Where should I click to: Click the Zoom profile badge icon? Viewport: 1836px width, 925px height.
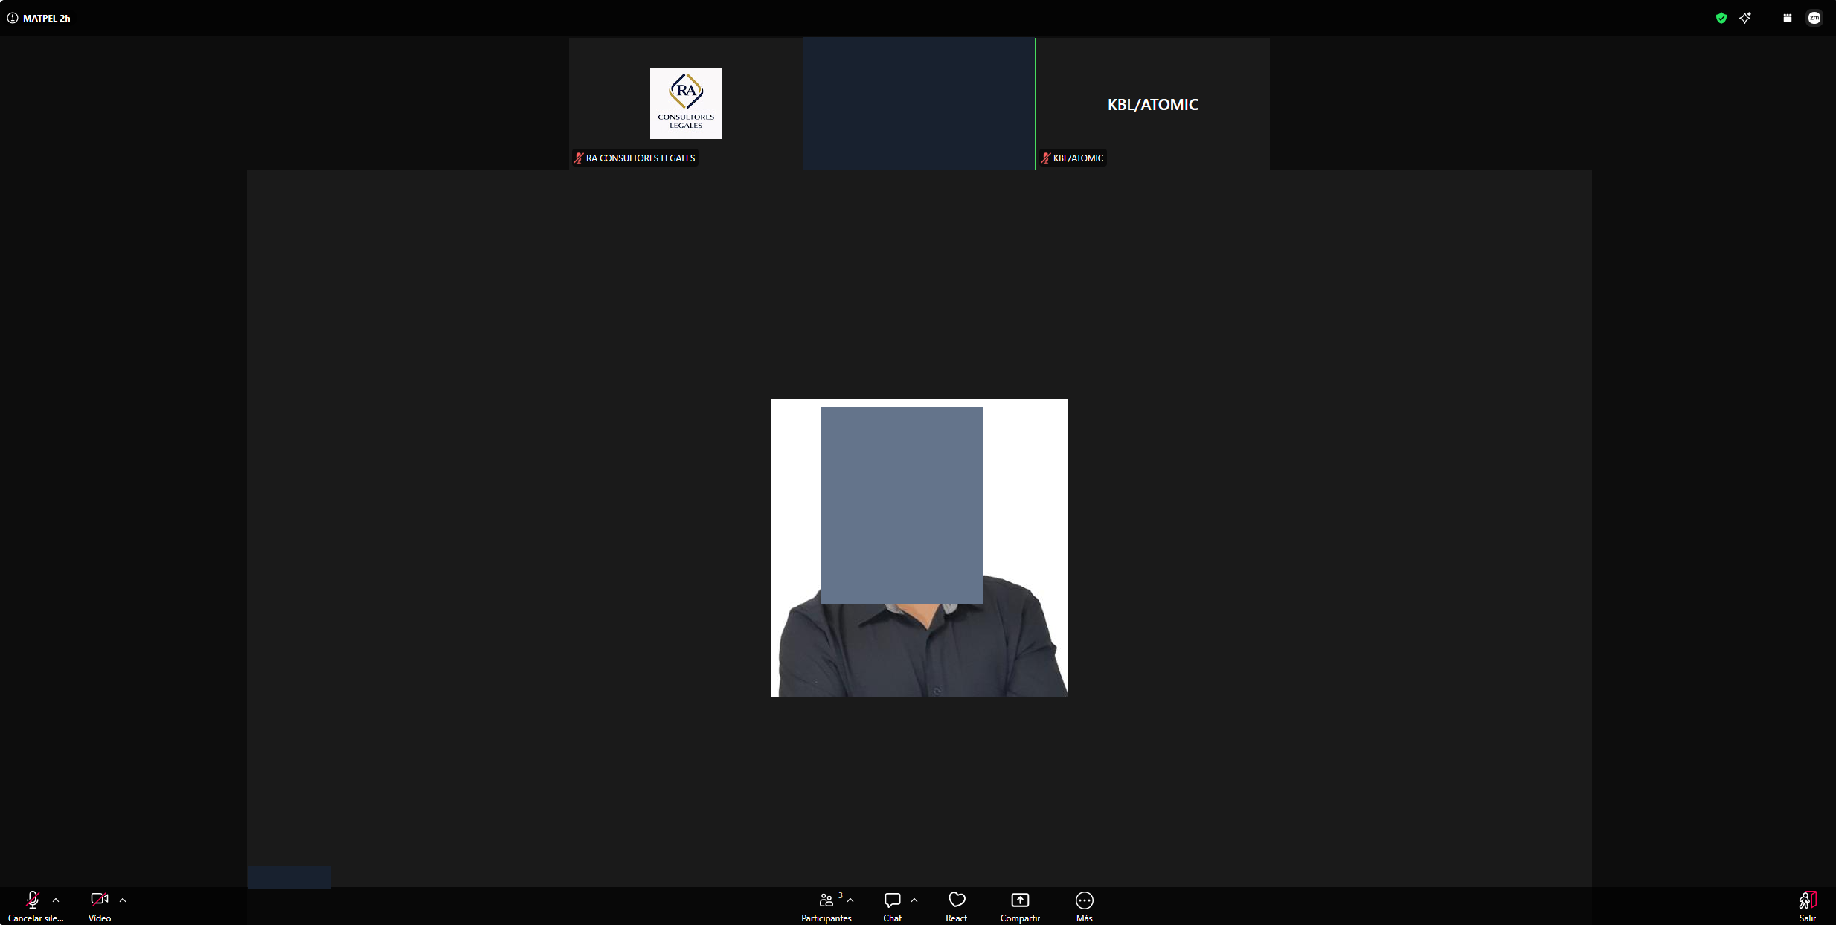1814,18
